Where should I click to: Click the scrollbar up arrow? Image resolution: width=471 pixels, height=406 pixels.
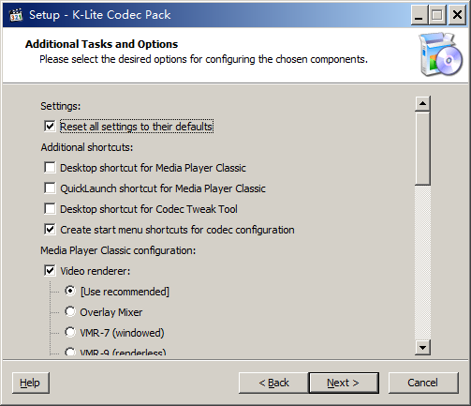click(x=422, y=103)
